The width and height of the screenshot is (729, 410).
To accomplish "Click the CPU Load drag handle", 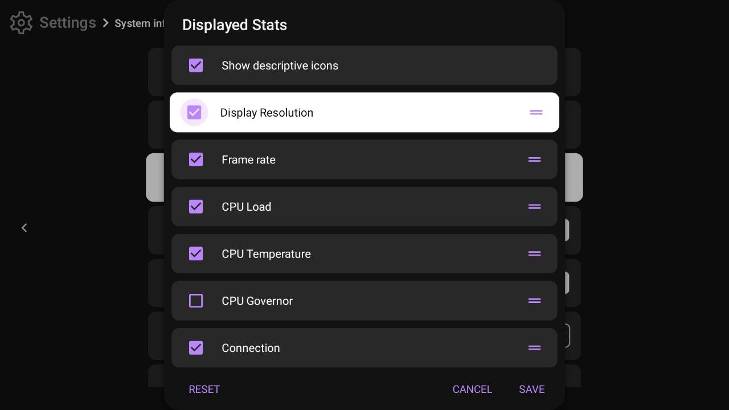I will (x=534, y=207).
